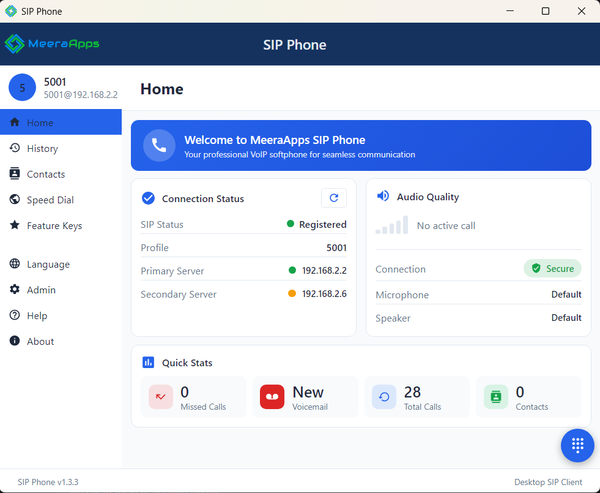Open Language settings
Viewport: 600px width, 493px height.
(x=48, y=264)
